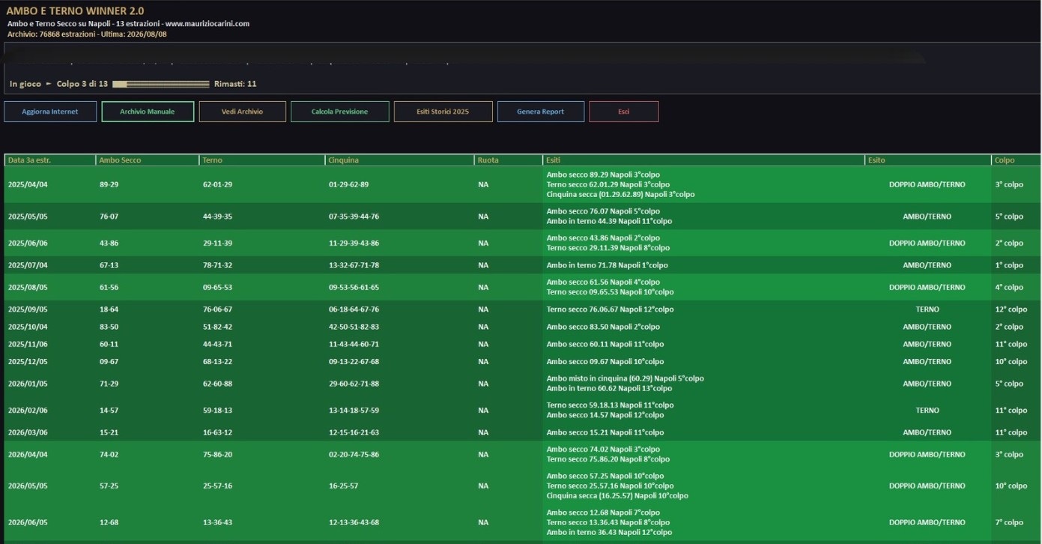The image size is (1042, 544).
Task: Click the 2026/01/05 row with 71-29
Action: [x=522, y=384]
